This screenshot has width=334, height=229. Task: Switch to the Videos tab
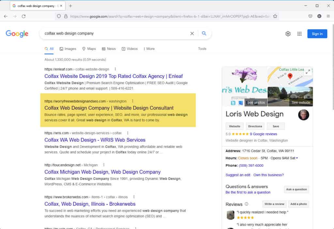pyautogui.click(x=129, y=49)
